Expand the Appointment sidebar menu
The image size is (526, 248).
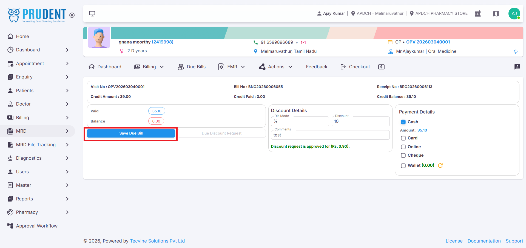[x=67, y=63]
